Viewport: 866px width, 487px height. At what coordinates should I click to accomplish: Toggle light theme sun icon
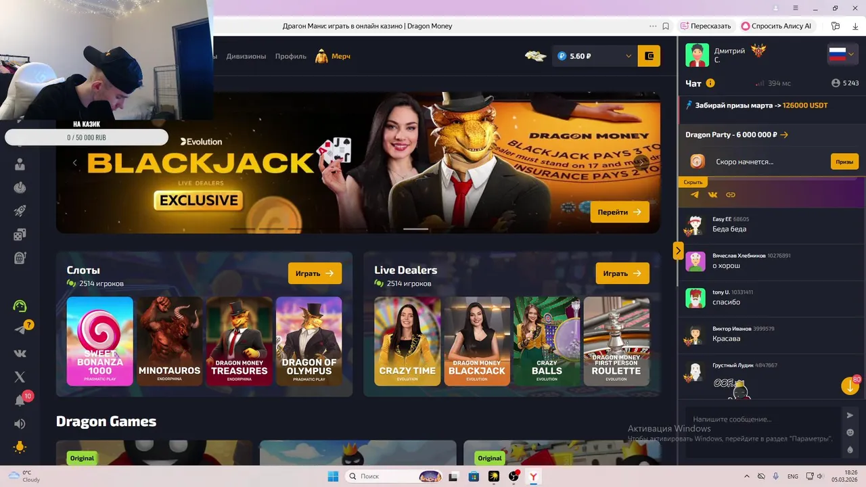(20, 447)
